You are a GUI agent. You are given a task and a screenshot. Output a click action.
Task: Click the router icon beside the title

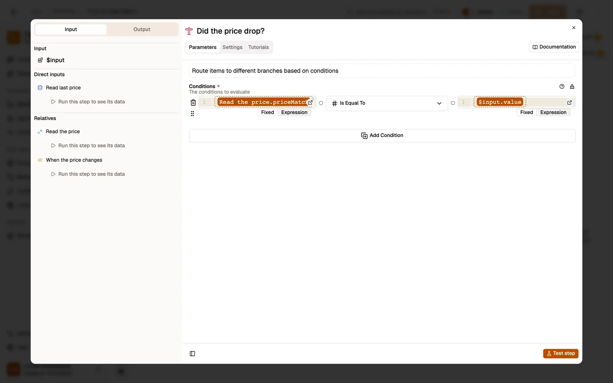[189, 31]
